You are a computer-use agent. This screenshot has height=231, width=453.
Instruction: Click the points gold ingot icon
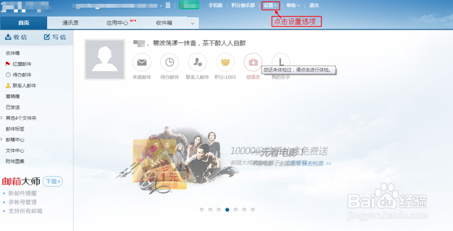tap(225, 63)
